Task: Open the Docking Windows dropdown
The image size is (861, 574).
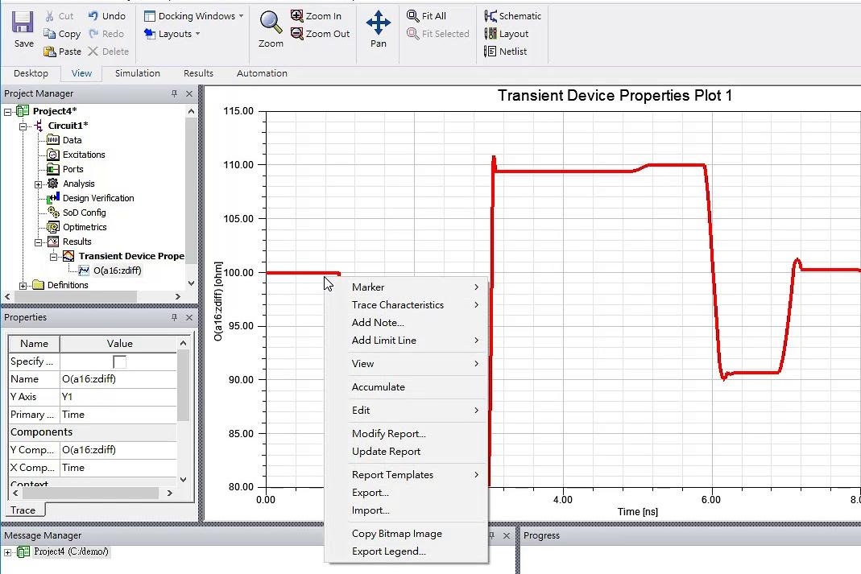Action: pyautogui.click(x=193, y=16)
